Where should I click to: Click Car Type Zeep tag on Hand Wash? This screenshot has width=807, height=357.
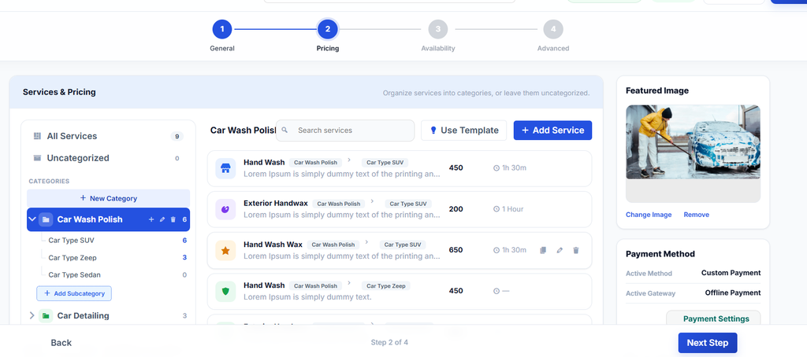tap(386, 285)
